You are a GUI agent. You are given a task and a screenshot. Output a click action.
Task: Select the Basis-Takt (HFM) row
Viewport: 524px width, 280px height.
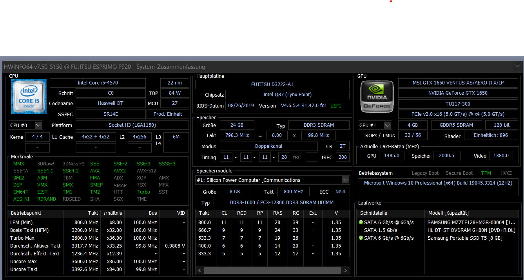point(98,230)
